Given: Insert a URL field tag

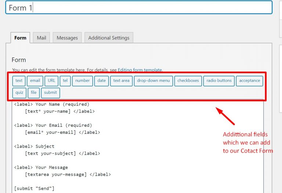Looking at the screenshot, I should pos(51,81).
